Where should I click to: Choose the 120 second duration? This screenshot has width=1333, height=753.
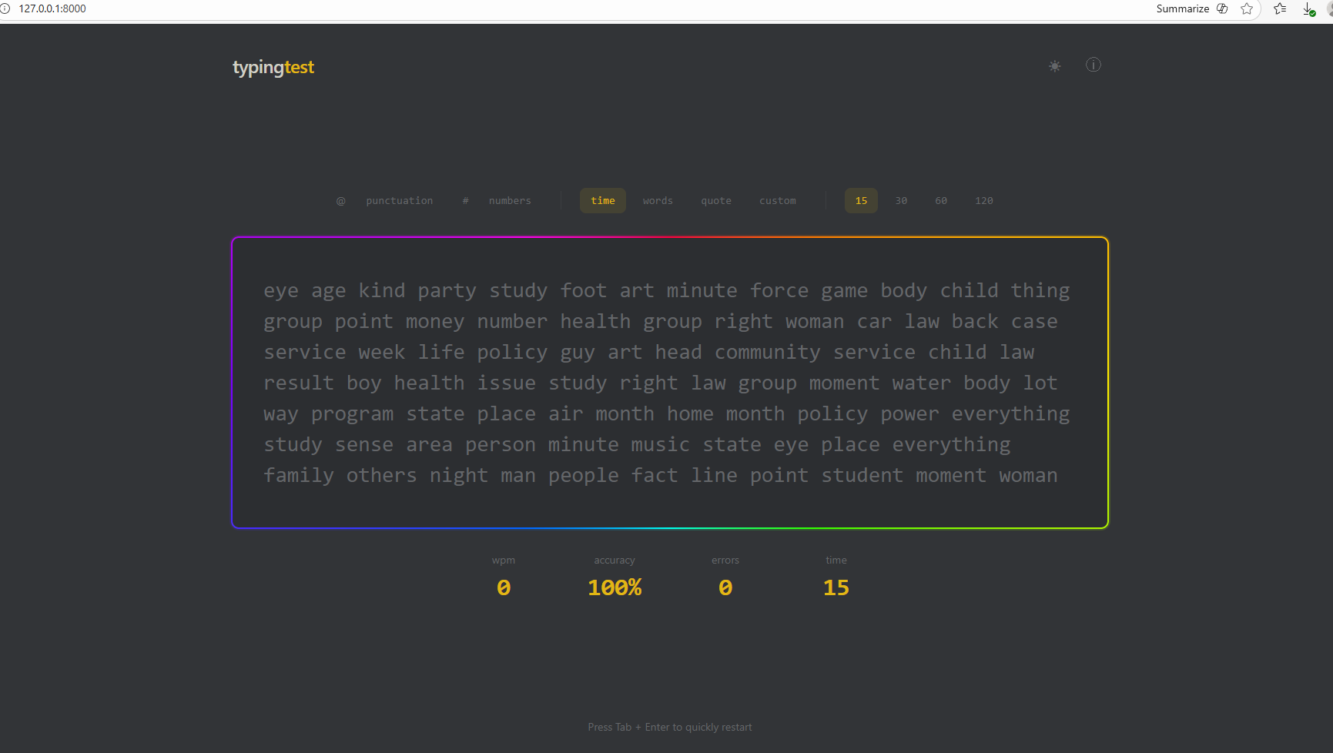[x=983, y=201]
